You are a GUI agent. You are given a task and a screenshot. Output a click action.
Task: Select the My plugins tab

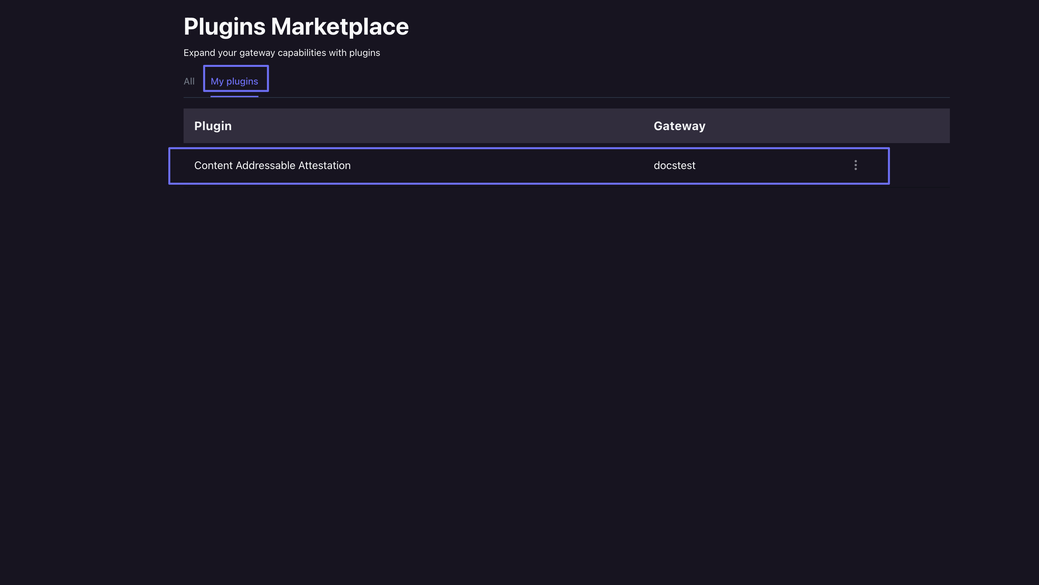pyautogui.click(x=234, y=82)
